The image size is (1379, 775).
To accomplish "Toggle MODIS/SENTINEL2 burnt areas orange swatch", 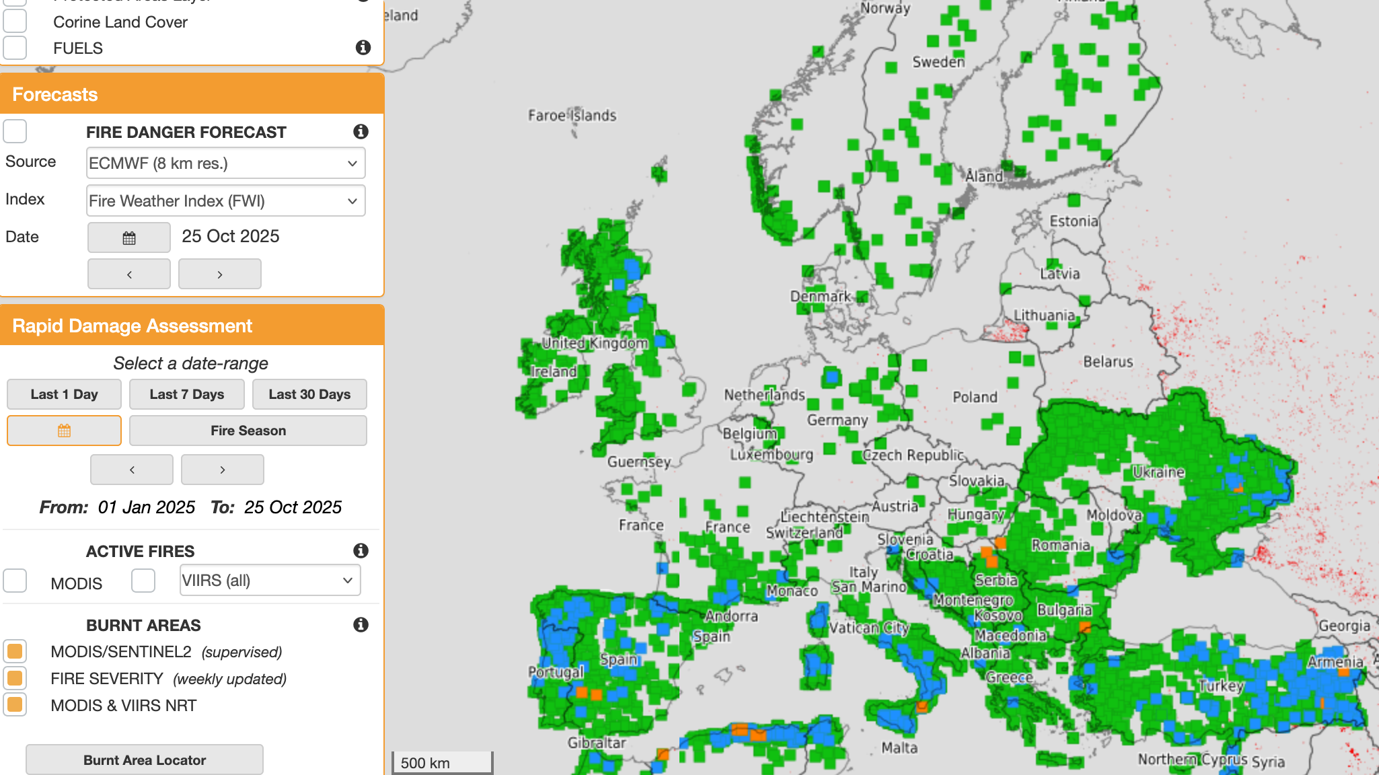I will click(15, 651).
